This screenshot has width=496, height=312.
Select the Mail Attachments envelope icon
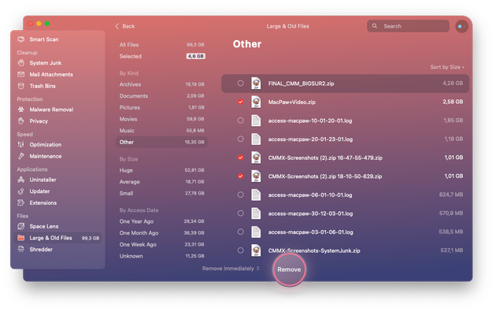point(21,74)
